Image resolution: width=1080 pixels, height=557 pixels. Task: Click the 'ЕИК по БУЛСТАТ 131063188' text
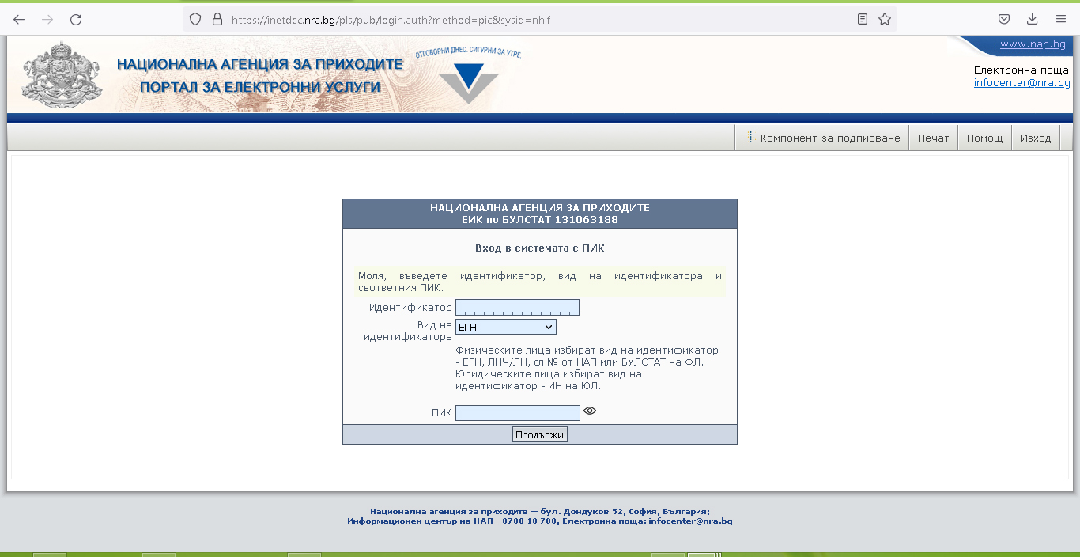[540, 219]
